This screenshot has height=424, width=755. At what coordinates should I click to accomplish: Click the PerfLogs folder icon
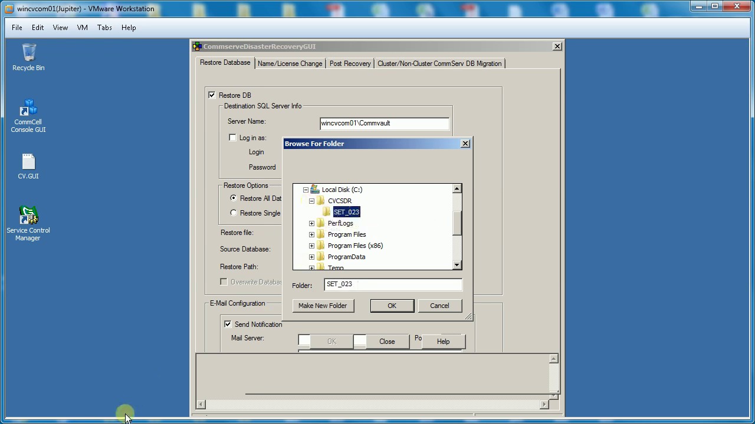321,223
